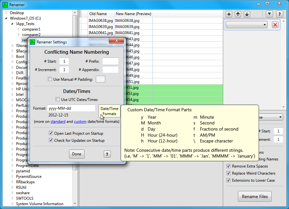Open the filter triangle icon on toolbar
Viewport: 289px width, 209px height.
click(x=269, y=14)
